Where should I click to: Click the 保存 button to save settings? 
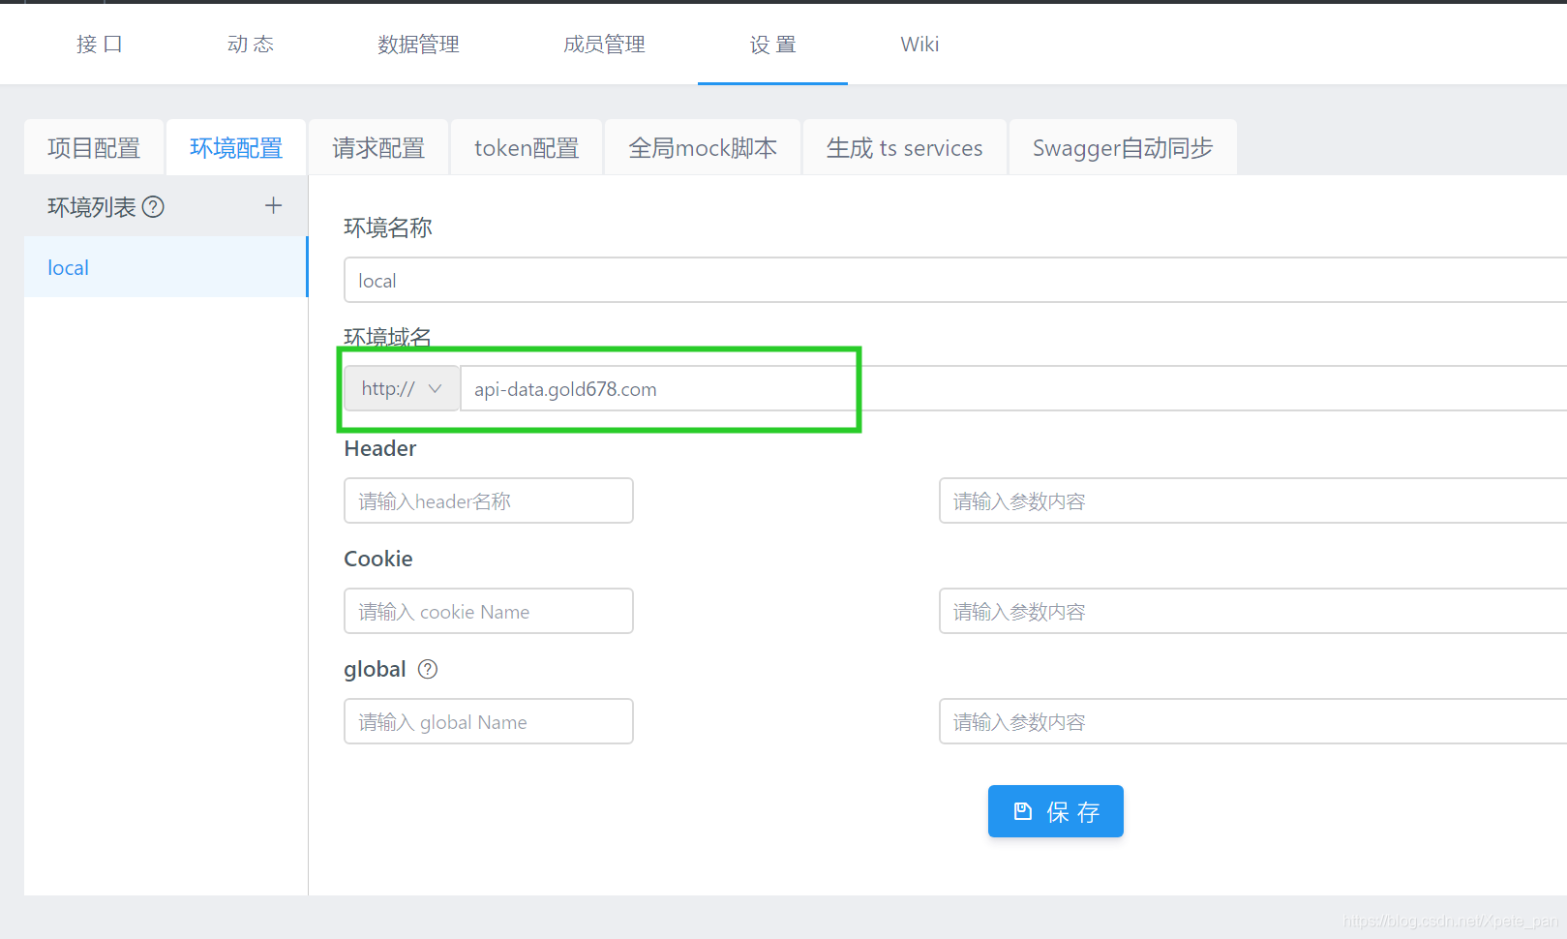click(1055, 811)
